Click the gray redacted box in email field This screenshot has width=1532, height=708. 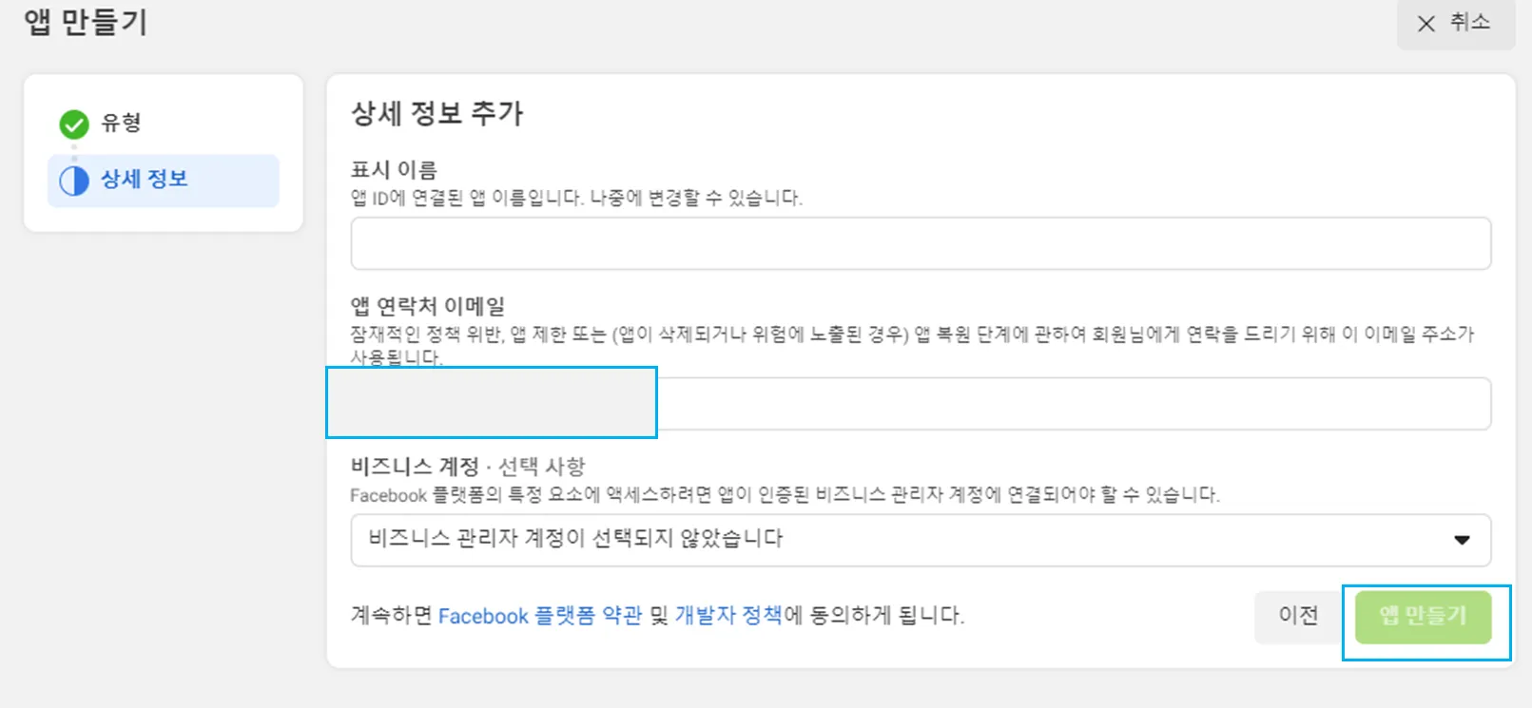tap(492, 403)
